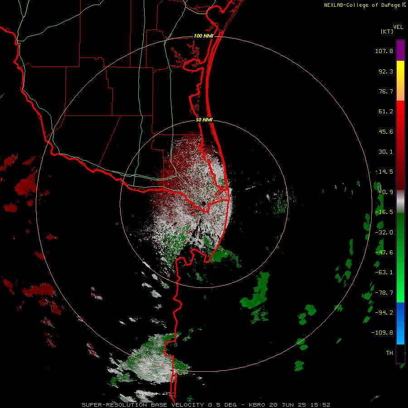
Task: Select the 92.3 value on velocity scale
Action: click(x=386, y=71)
